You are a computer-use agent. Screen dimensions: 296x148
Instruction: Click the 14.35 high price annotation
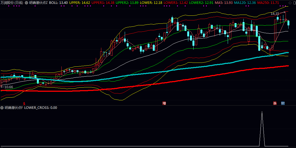pos(275,14)
